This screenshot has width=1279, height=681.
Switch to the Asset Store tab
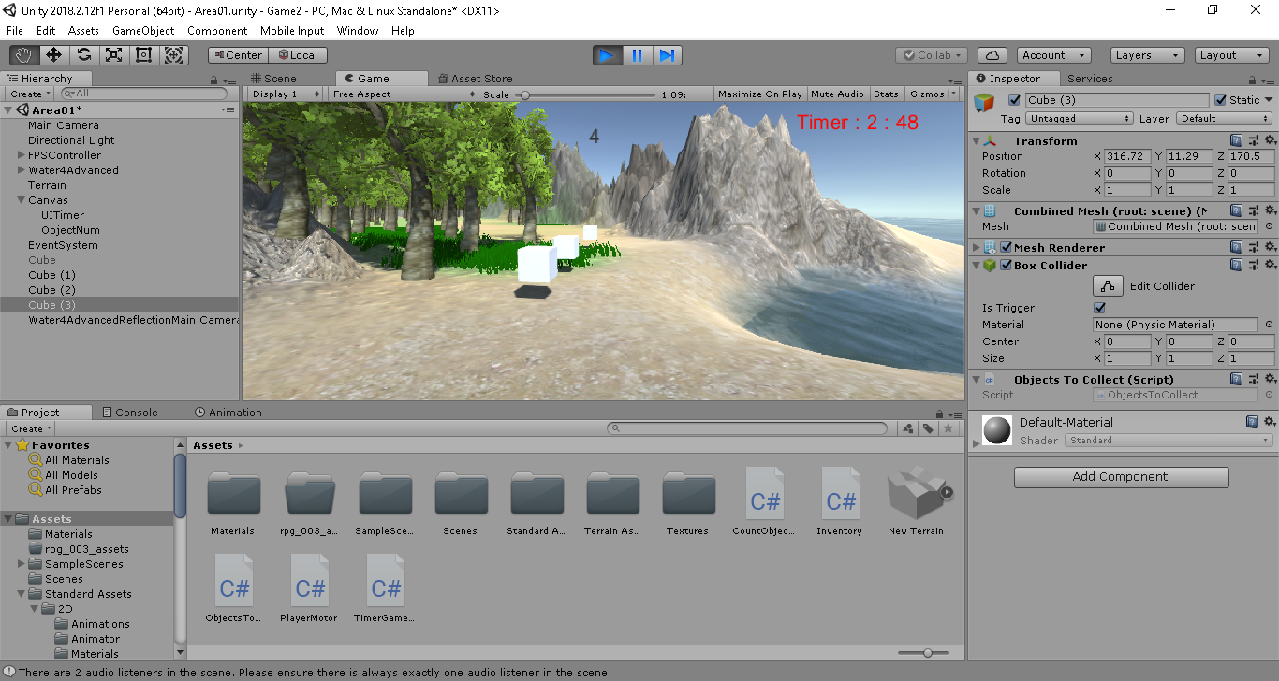point(474,79)
